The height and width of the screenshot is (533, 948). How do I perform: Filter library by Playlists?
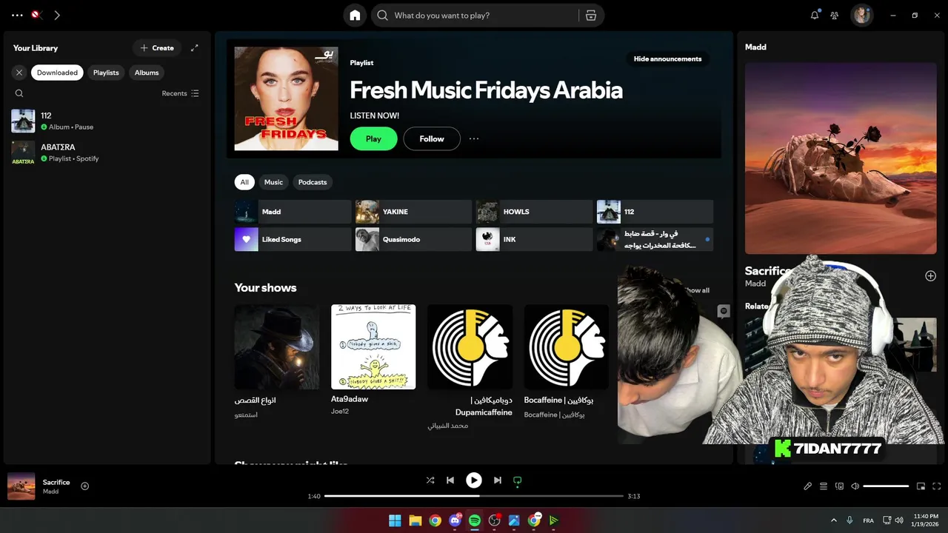coord(106,73)
